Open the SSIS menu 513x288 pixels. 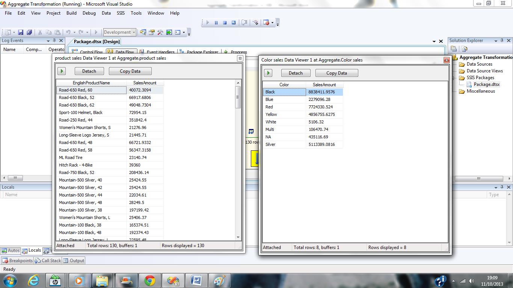[121, 13]
